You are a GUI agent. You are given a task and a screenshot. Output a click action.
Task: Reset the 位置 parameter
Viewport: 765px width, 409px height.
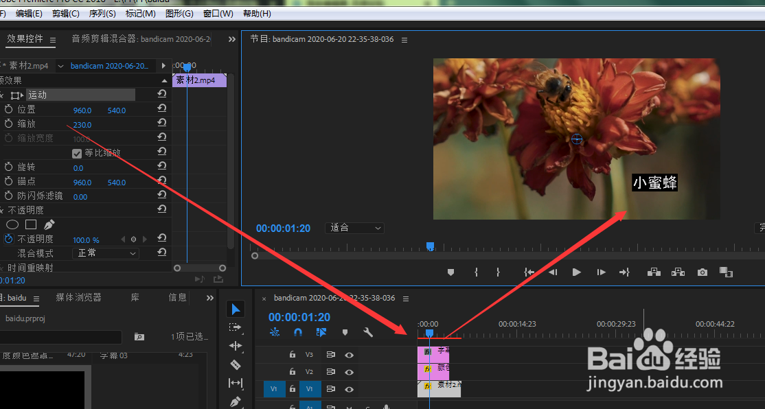162,108
